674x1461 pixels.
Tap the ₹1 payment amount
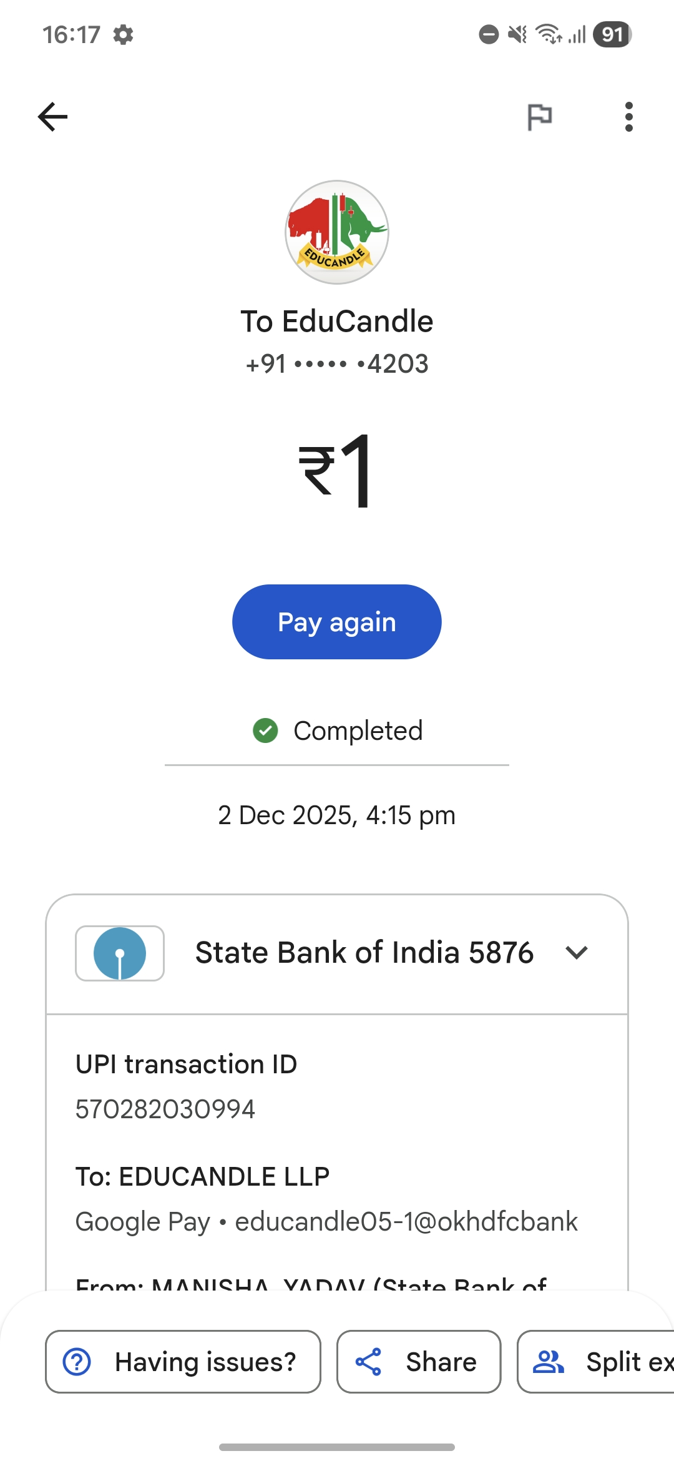pos(337,471)
